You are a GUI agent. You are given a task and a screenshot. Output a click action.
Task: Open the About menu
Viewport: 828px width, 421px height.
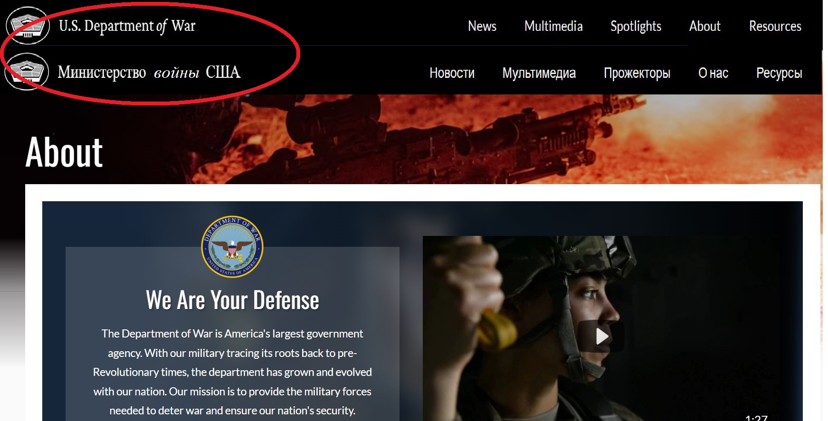[705, 26]
